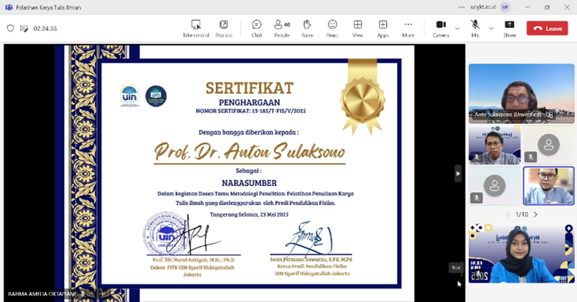The width and height of the screenshot is (577, 302).
Task: Start sharing your screen with Share
Action: [x=509, y=28]
